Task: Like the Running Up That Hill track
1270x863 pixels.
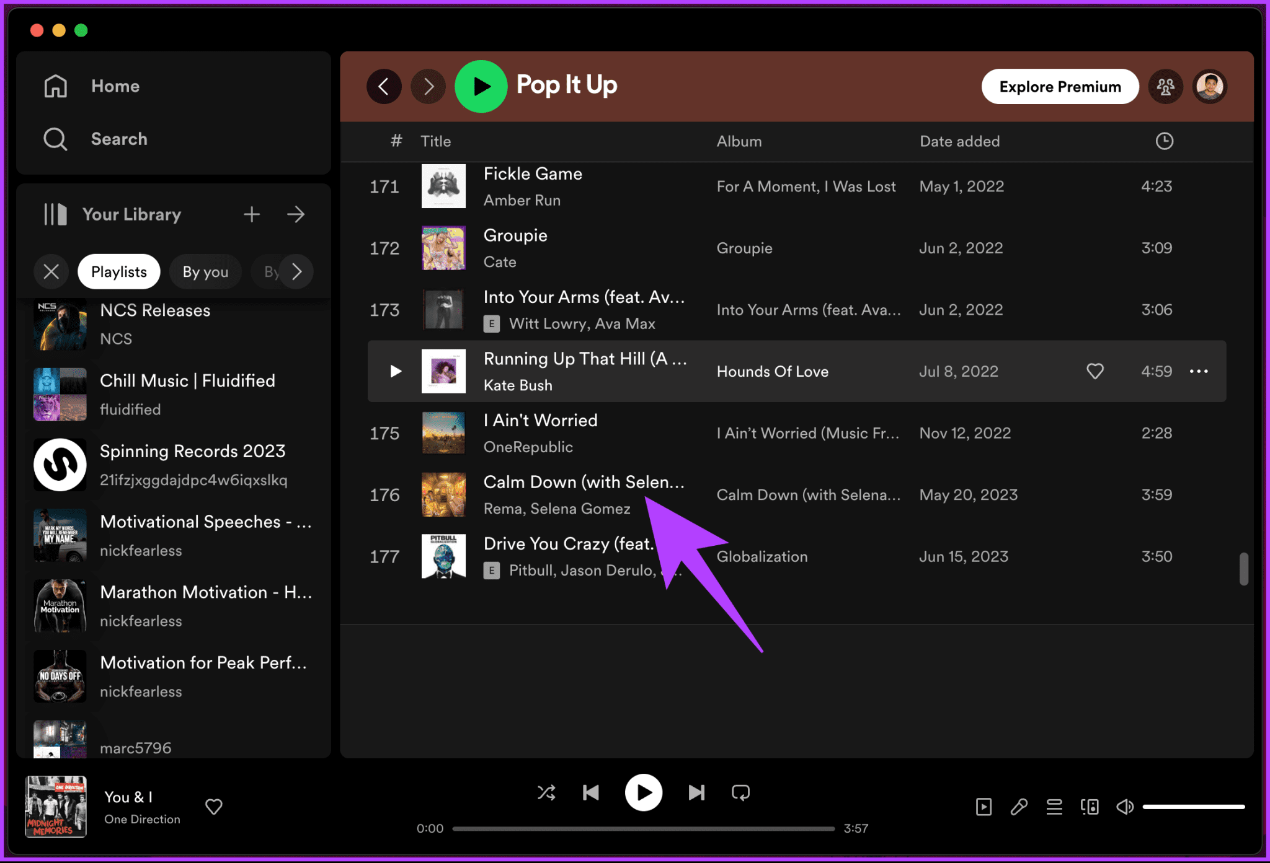Action: pyautogui.click(x=1095, y=371)
